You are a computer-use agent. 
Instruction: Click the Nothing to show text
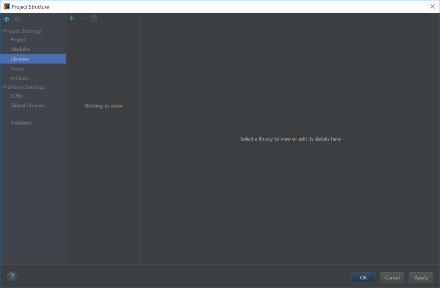pyautogui.click(x=104, y=106)
